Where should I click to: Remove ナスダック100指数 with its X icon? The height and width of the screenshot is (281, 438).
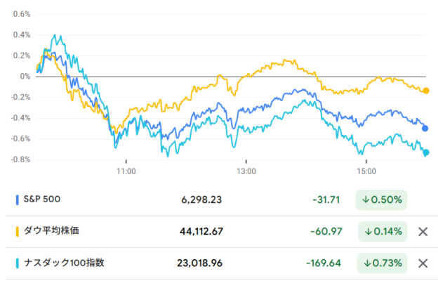423,263
